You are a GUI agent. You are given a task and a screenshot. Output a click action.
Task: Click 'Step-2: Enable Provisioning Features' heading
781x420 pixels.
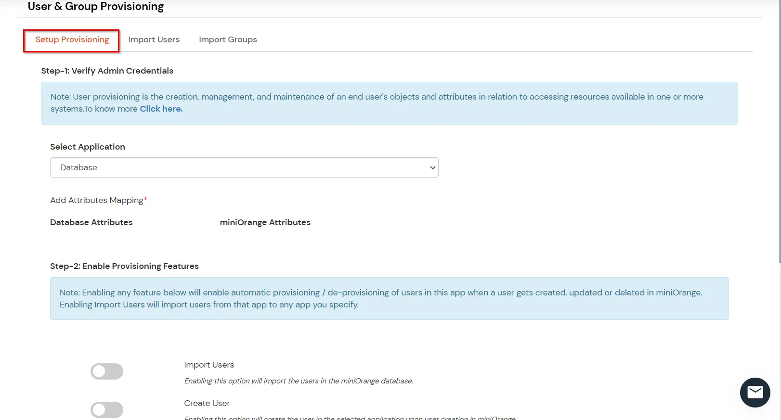[124, 266]
